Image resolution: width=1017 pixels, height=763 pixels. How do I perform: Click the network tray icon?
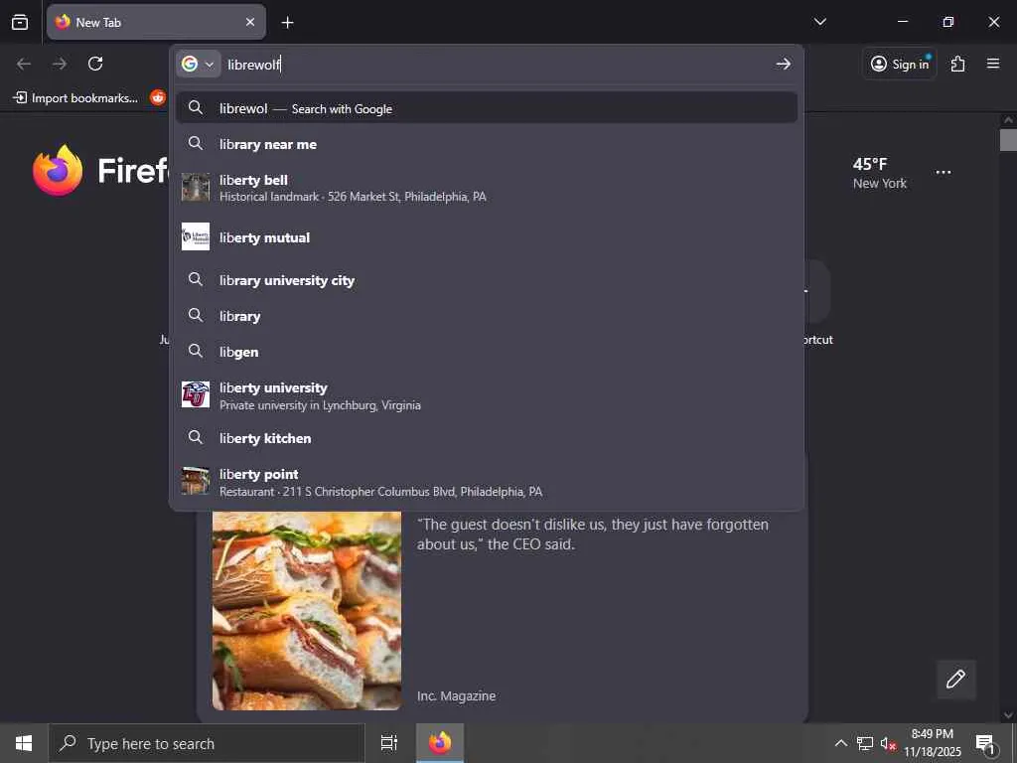coord(865,743)
